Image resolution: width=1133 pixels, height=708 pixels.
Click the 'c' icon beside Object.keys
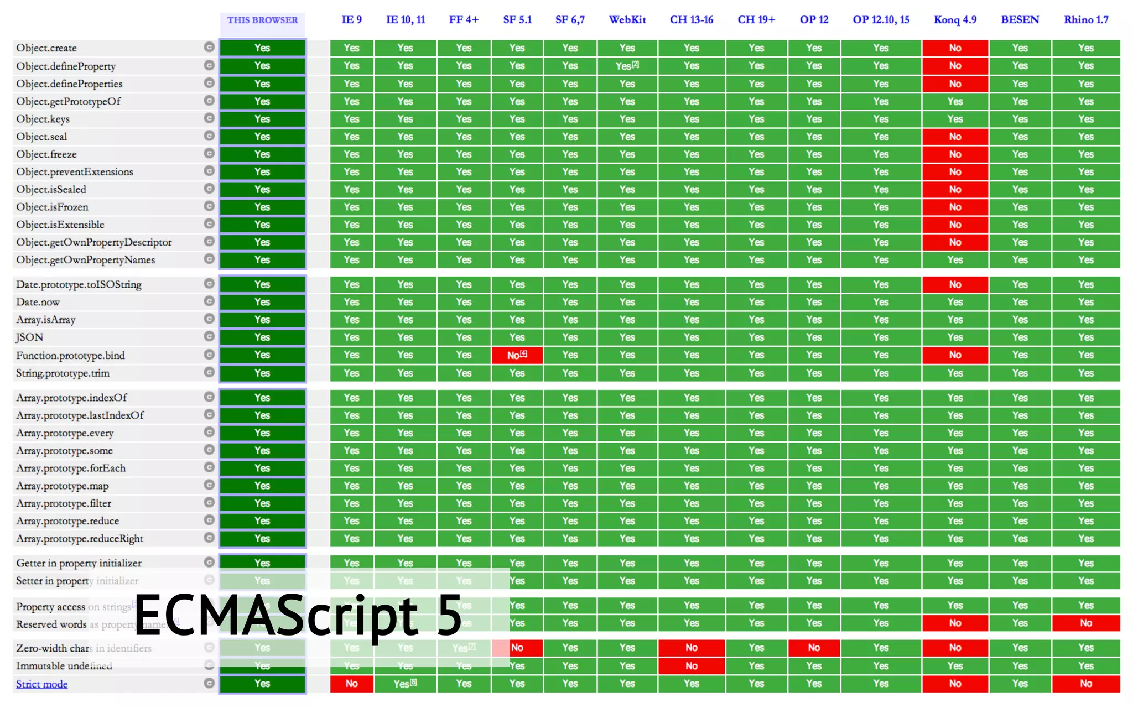[209, 118]
